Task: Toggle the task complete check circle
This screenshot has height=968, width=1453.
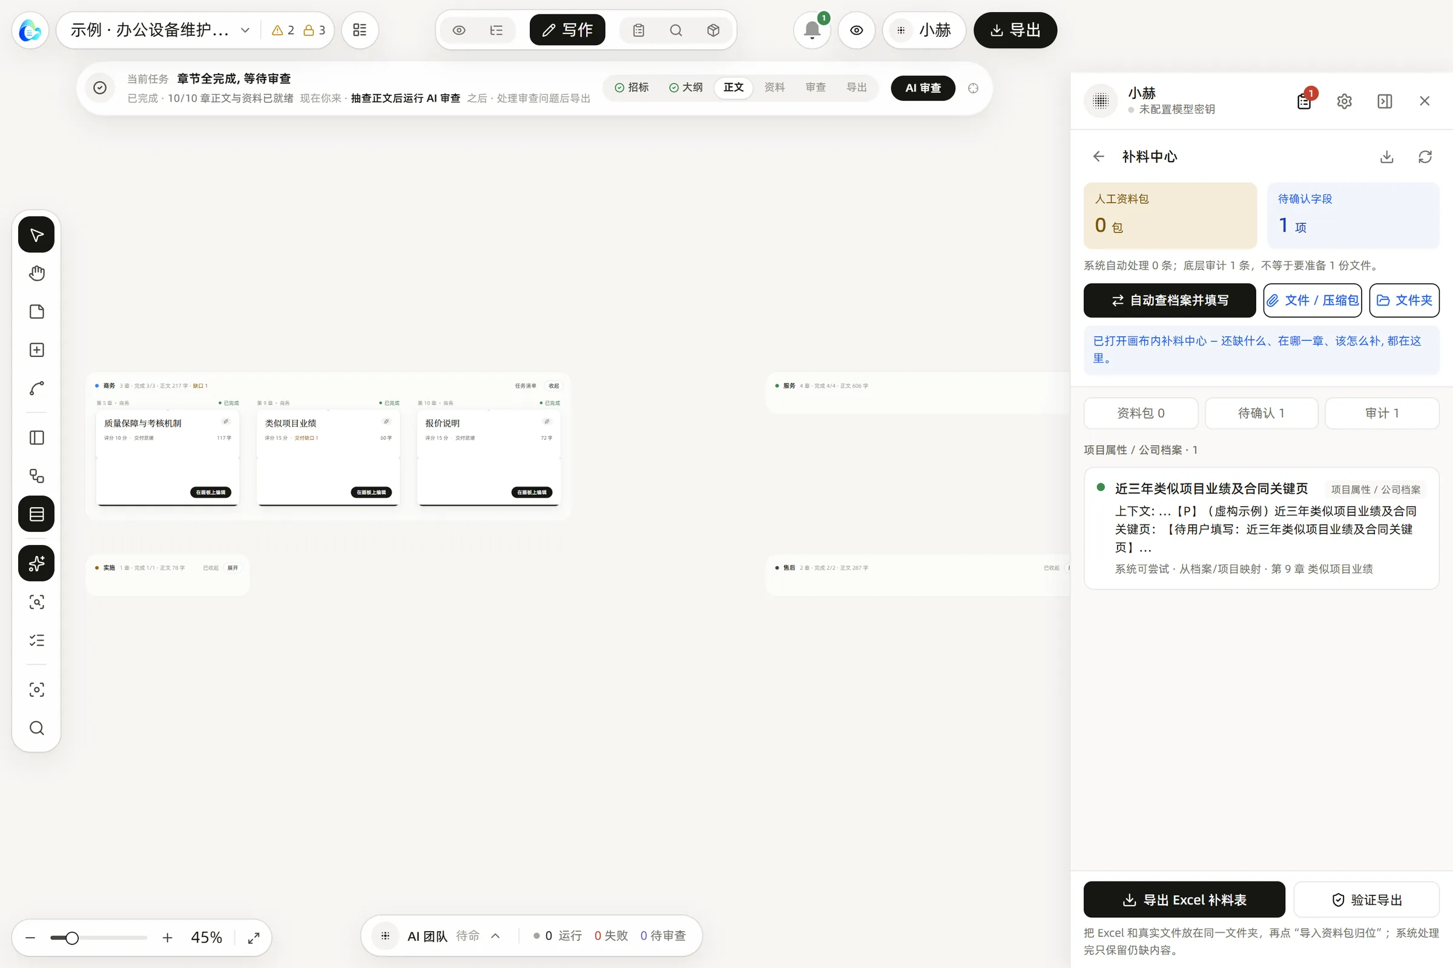Action: click(99, 88)
